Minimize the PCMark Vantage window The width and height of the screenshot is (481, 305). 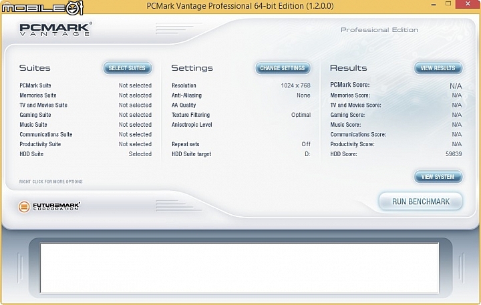[x=434, y=5]
